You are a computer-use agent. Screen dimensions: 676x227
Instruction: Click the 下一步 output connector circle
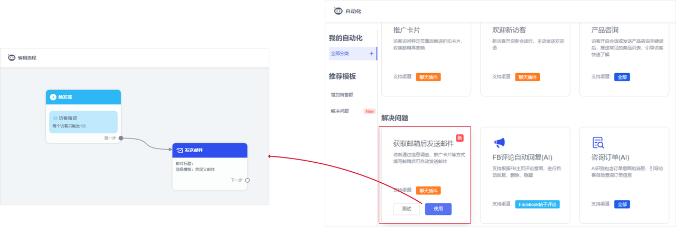click(247, 180)
